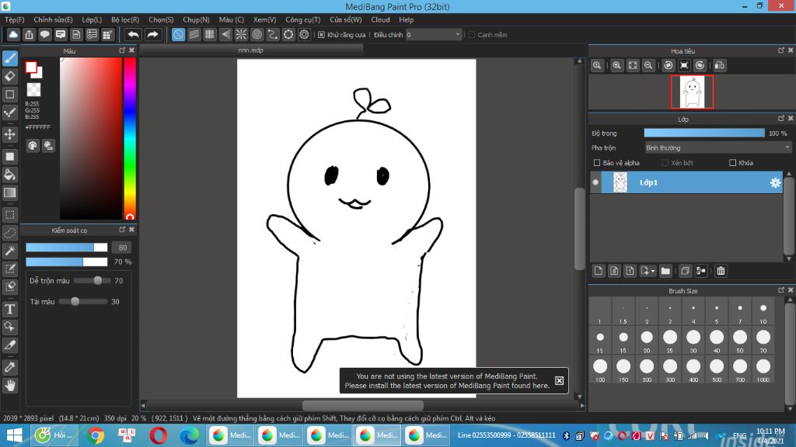Select the Fill rectangle tool

(x=9, y=157)
